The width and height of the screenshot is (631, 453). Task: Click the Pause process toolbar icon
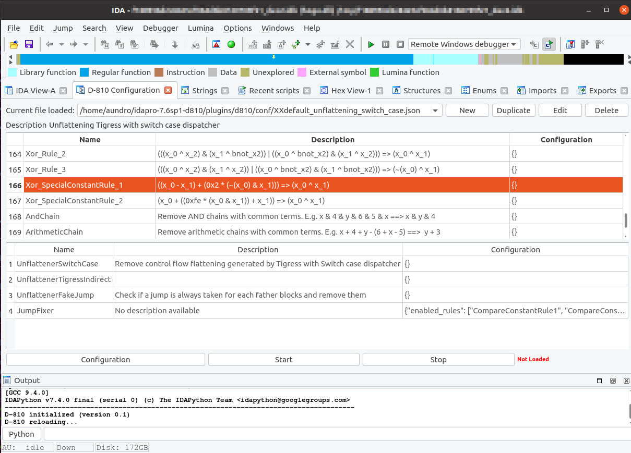(x=386, y=44)
